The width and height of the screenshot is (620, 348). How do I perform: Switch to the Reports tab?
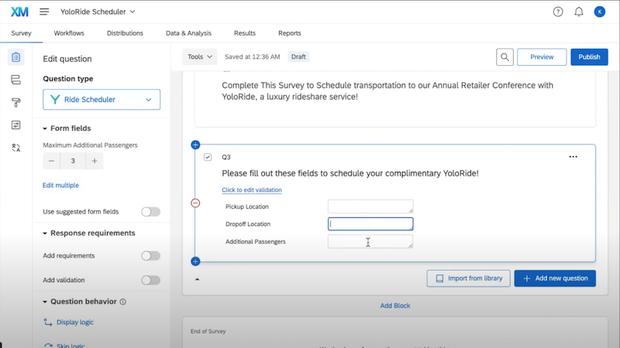[289, 33]
